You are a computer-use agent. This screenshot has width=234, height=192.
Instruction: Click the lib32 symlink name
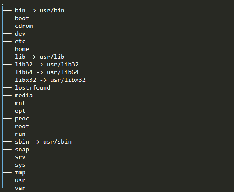[x=24, y=64]
